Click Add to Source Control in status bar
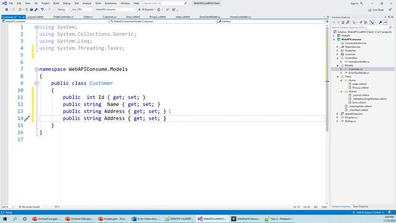The image size is (396, 223). coord(369,212)
